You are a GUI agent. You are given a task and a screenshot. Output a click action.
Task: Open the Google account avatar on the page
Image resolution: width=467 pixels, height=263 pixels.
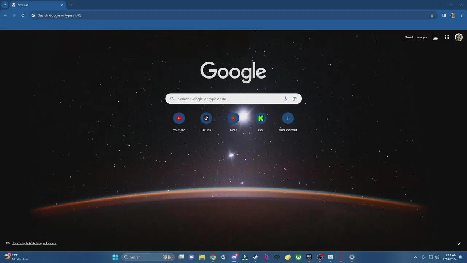(x=459, y=37)
